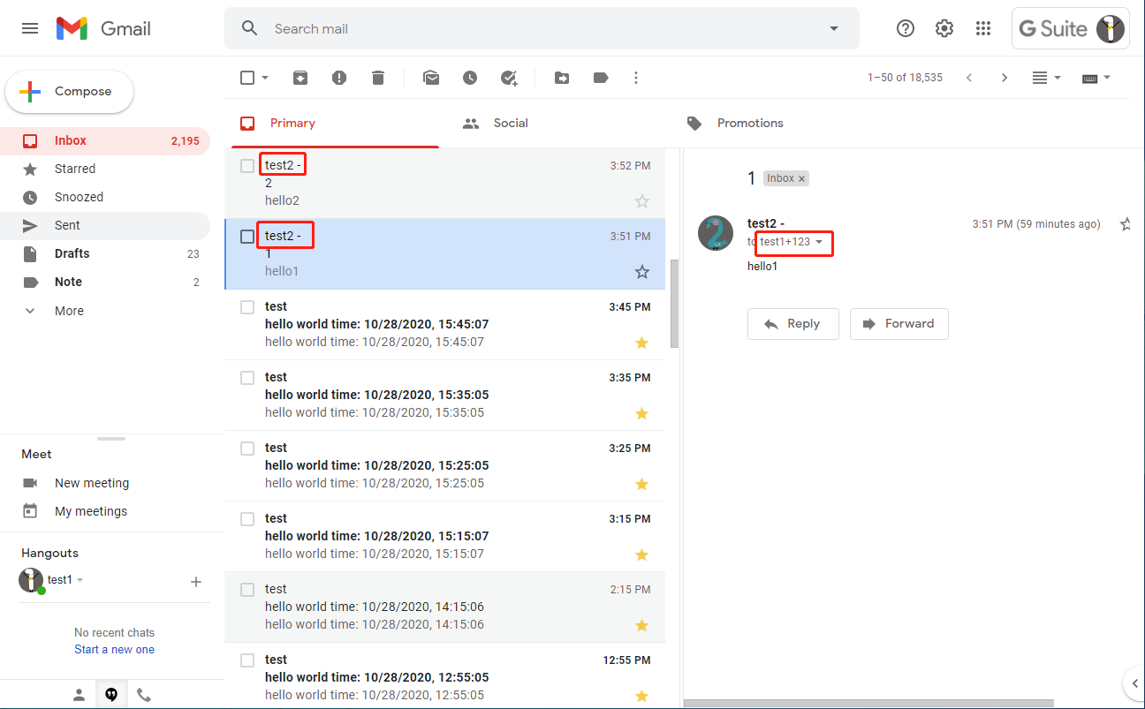
Task: Open the Note label
Action: tap(105, 282)
